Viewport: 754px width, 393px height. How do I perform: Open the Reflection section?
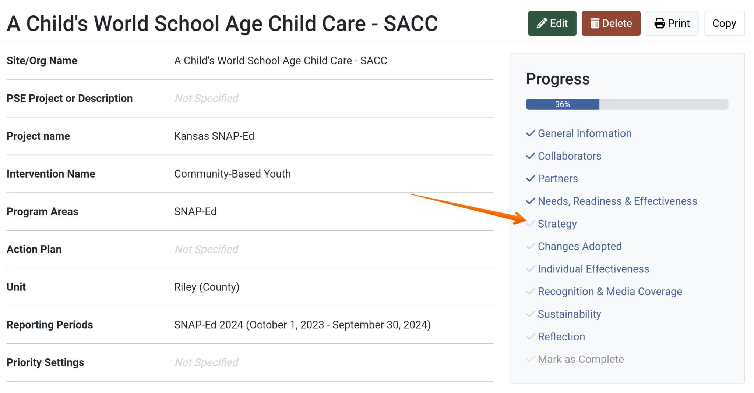click(x=561, y=337)
